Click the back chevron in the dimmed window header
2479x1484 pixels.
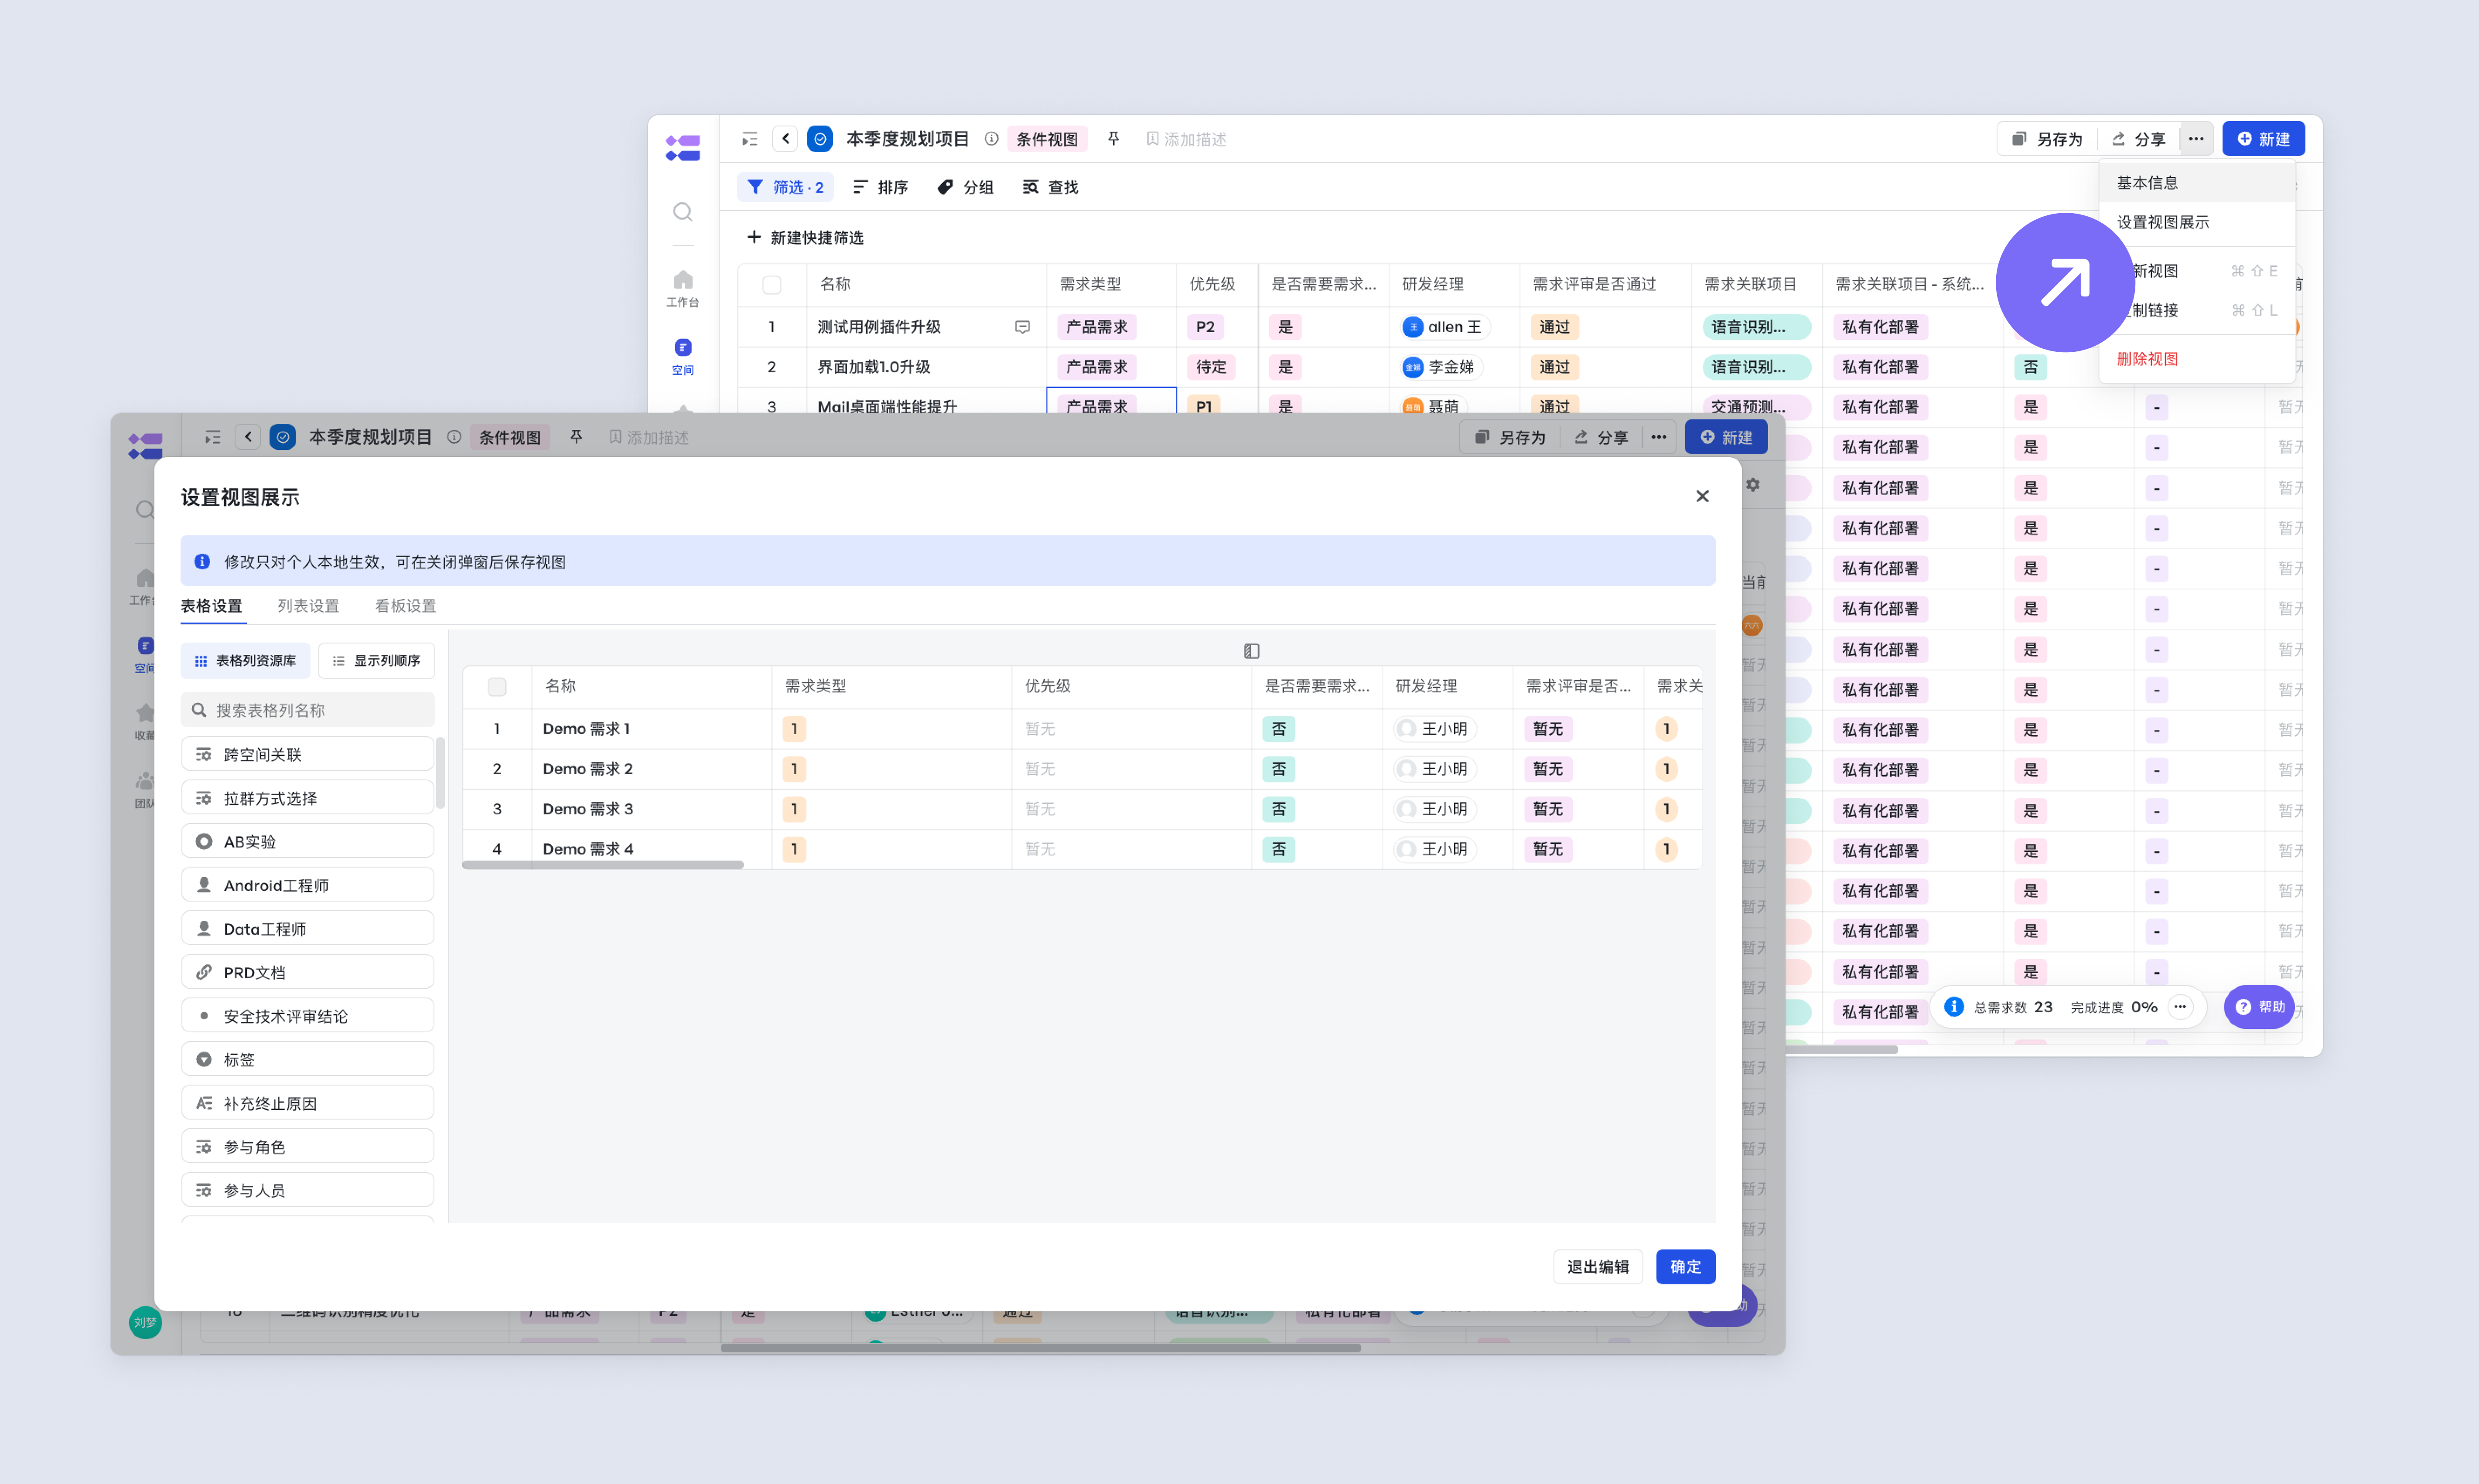(x=249, y=437)
